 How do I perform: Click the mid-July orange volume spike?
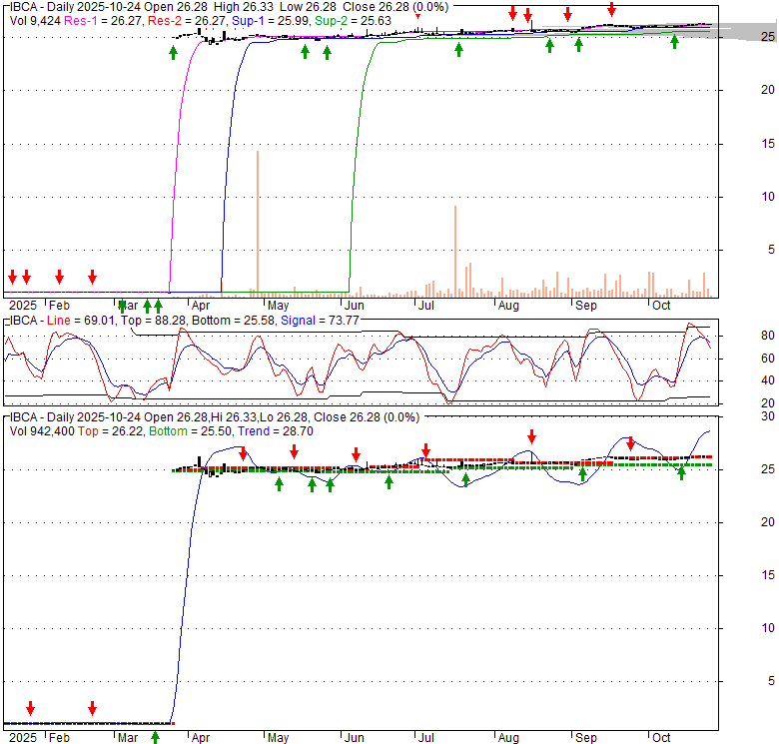pos(455,250)
